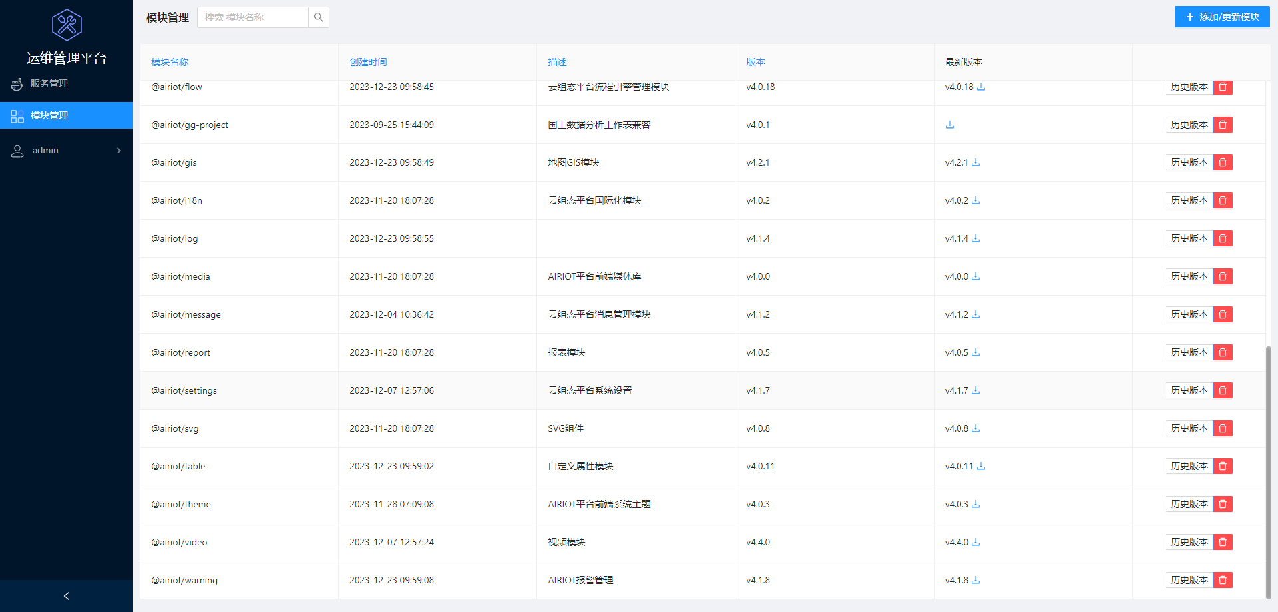Open 历史版本 for @airiot/table
1278x612 pixels.
coord(1189,466)
